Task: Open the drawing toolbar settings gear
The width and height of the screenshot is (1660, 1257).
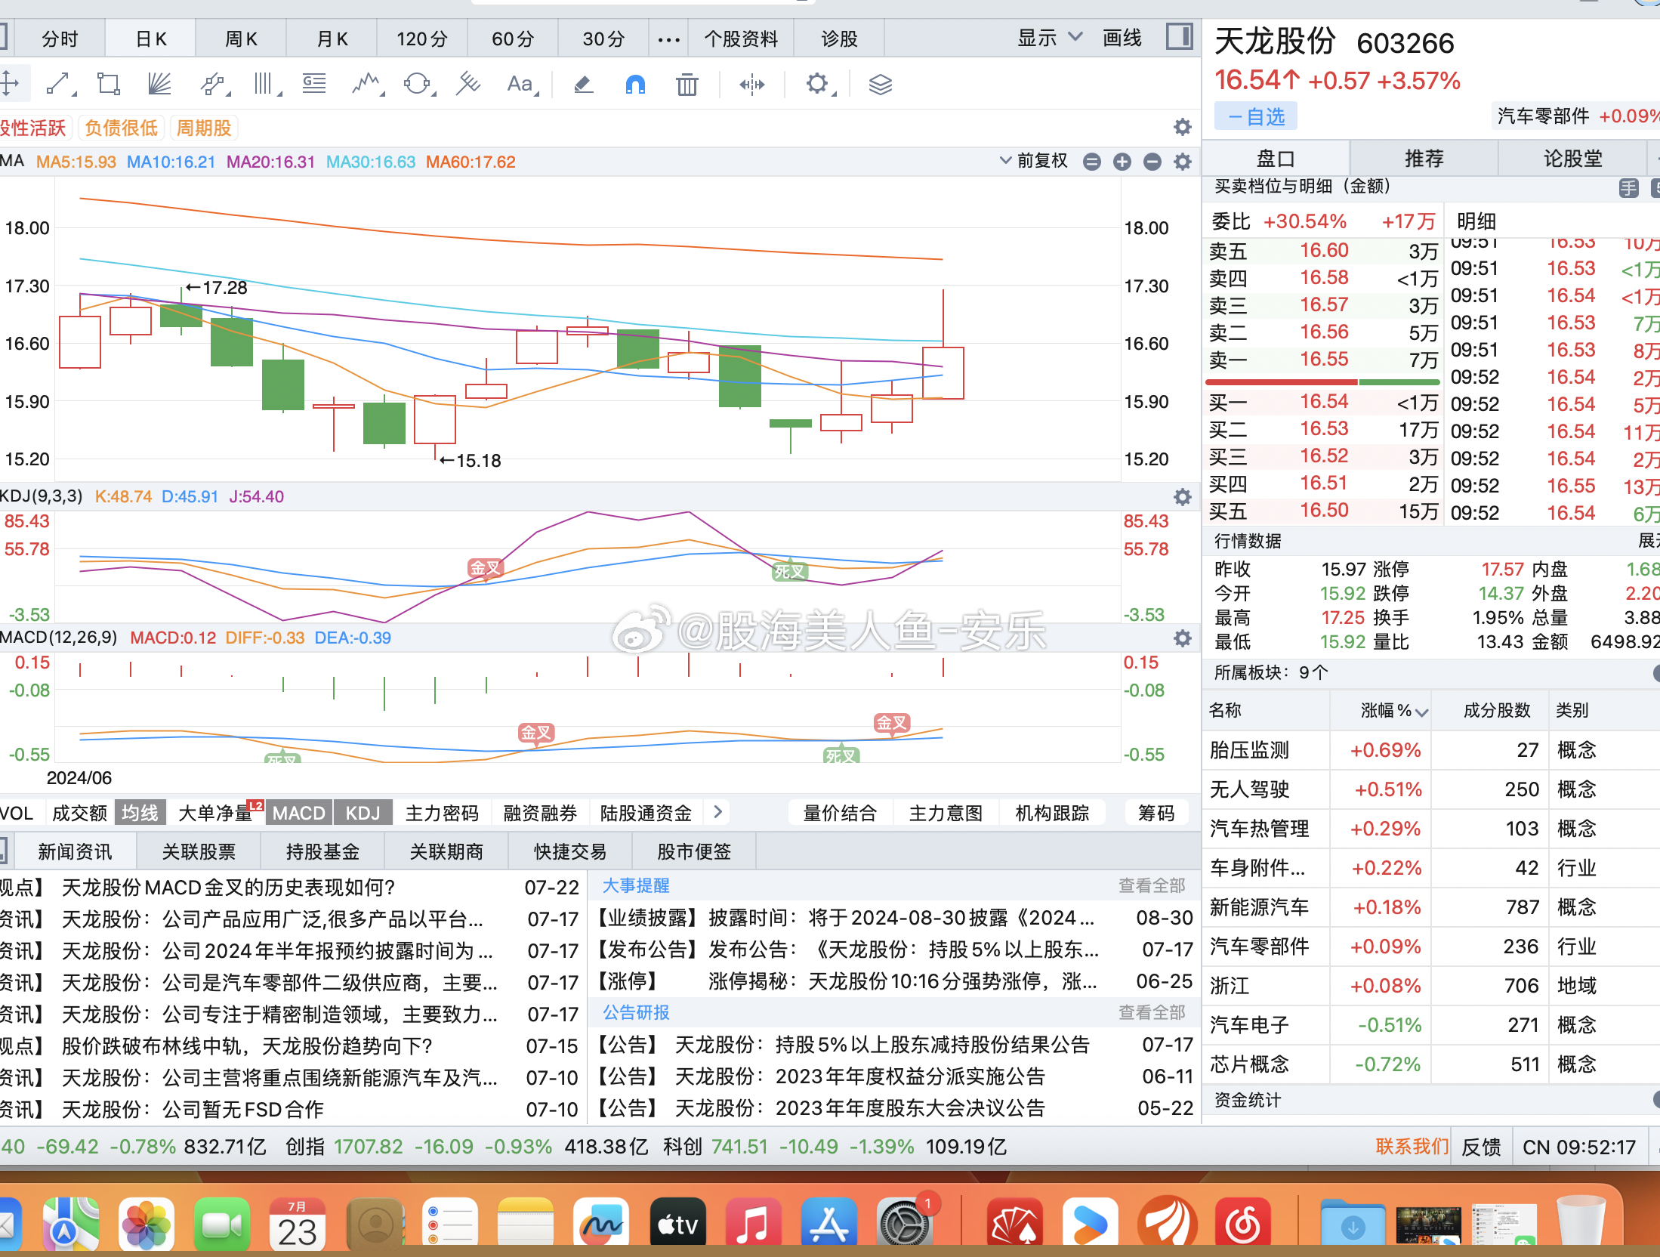Action: (819, 84)
